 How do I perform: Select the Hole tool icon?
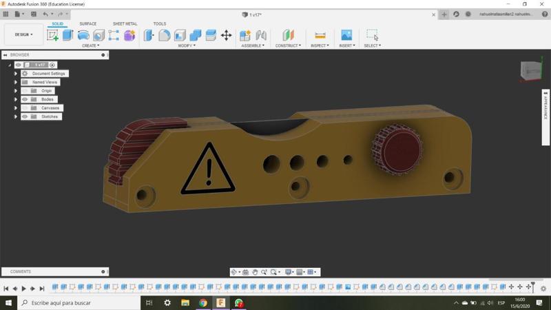tap(98, 36)
